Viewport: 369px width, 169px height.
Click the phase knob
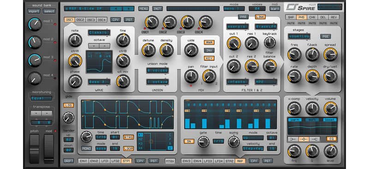tap(75, 81)
